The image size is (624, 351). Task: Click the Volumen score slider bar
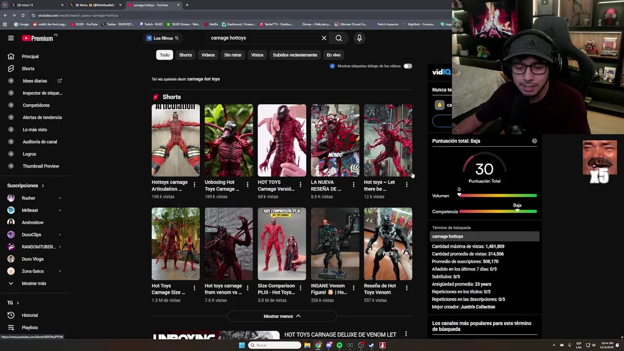[x=498, y=196]
